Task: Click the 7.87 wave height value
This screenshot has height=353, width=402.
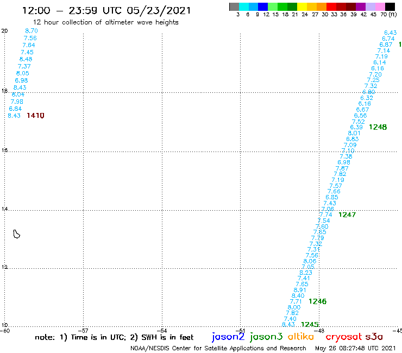Action: coord(342,168)
